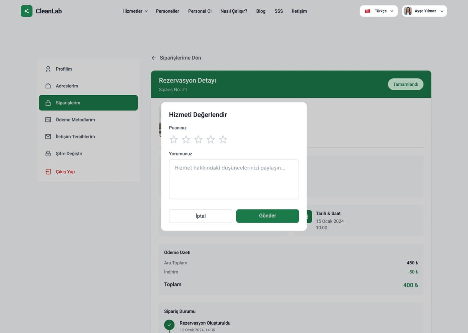Open Nasıl Çalışır? in the navigation
Screen dimensions: 468x333
tap(234, 11)
